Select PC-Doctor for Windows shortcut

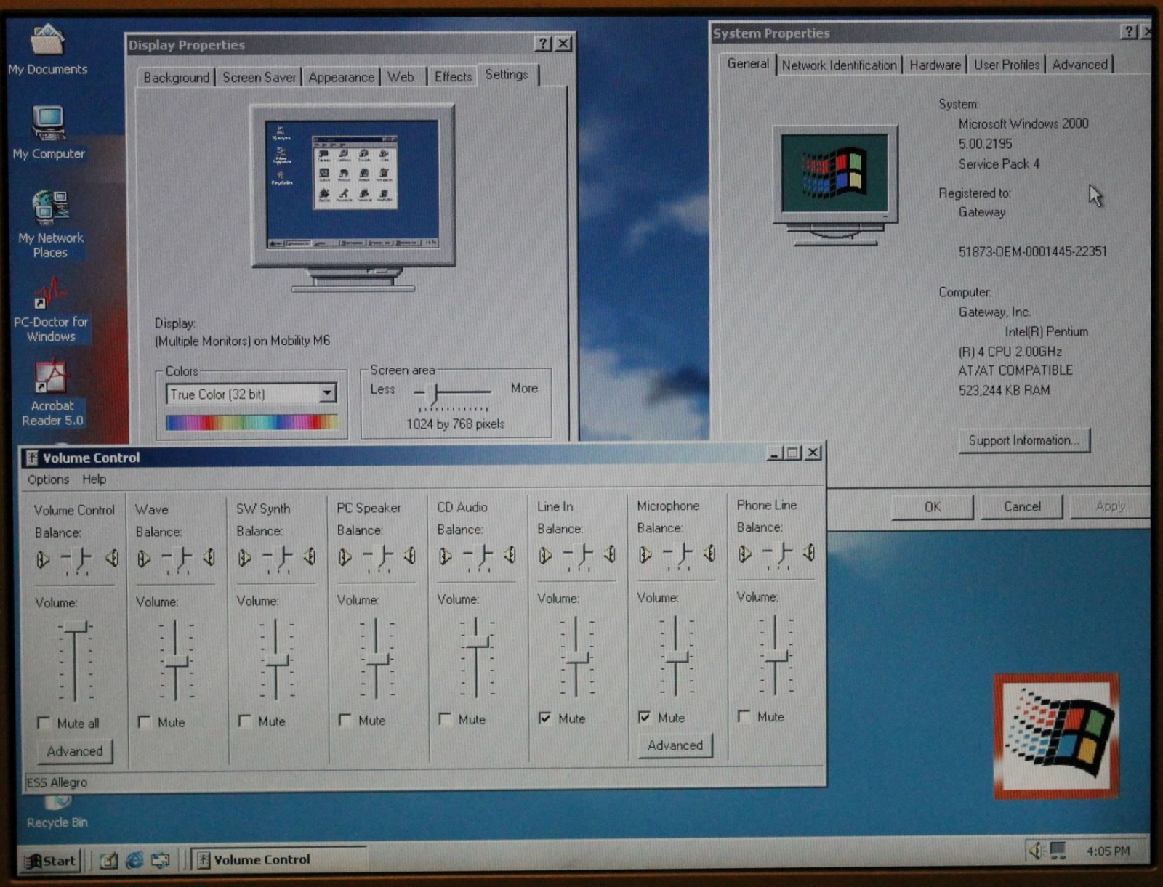click(x=51, y=309)
